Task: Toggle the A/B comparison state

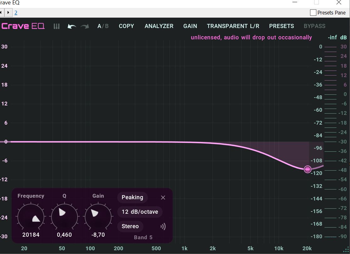Action: [103, 26]
